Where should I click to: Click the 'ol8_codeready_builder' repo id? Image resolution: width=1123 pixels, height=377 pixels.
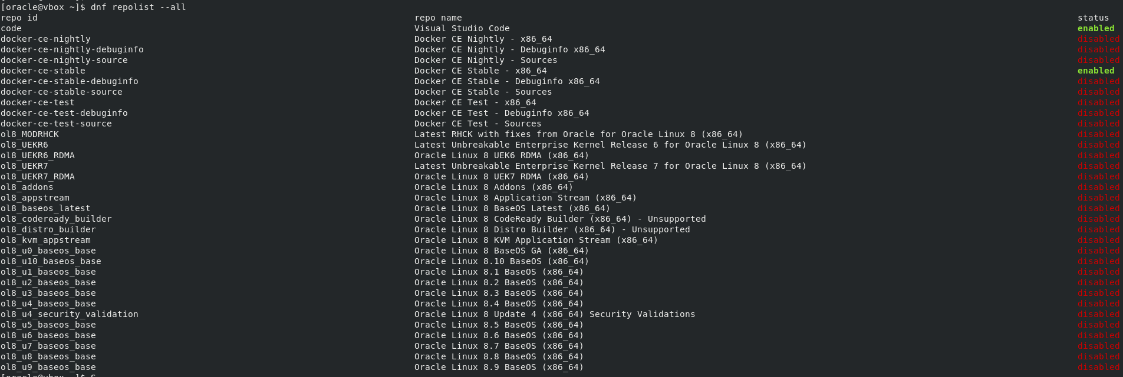coord(56,219)
